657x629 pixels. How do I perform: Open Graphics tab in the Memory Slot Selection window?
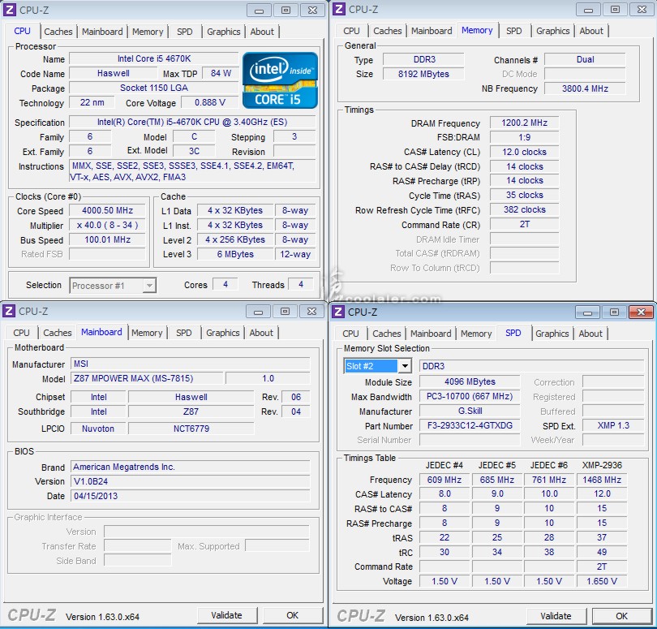point(552,334)
